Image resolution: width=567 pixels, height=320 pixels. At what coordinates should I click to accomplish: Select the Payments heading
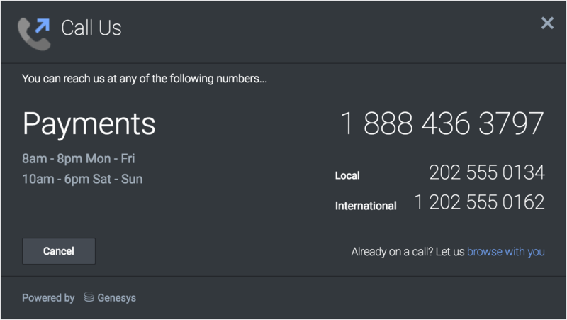pyautogui.click(x=89, y=123)
